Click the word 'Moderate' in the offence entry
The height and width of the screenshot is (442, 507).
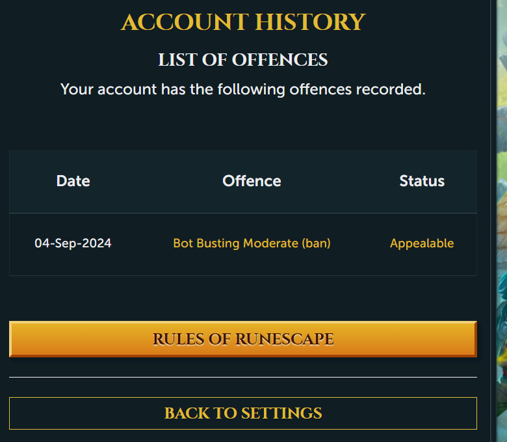click(270, 243)
